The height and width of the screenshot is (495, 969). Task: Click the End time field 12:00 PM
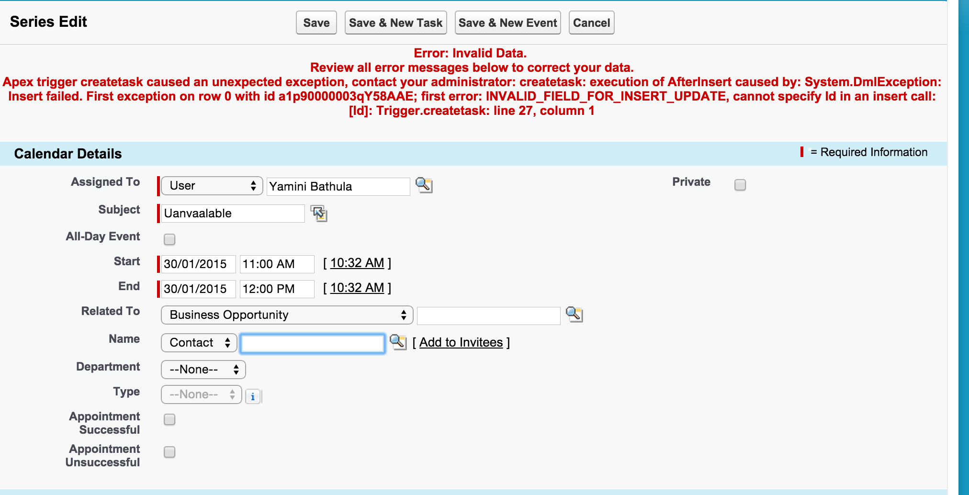tap(277, 289)
